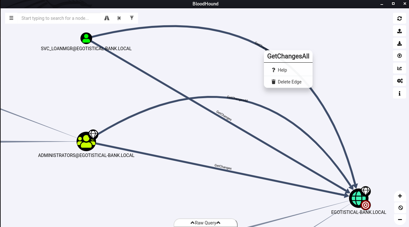The image size is (409, 227).
Task: Zoom in with the plus button
Action: (x=400, y=196)
